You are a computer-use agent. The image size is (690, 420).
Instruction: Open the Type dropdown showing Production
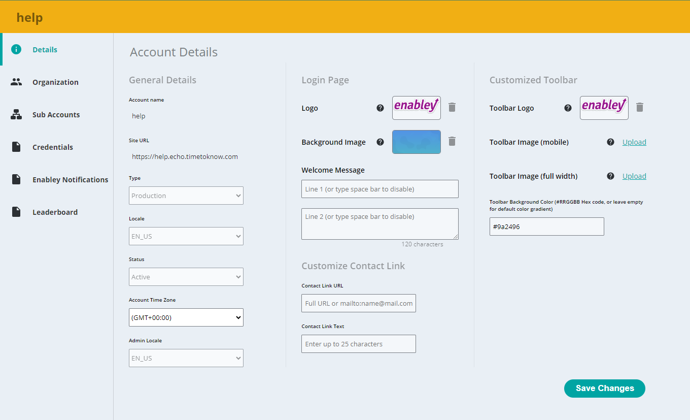[186, 196]
